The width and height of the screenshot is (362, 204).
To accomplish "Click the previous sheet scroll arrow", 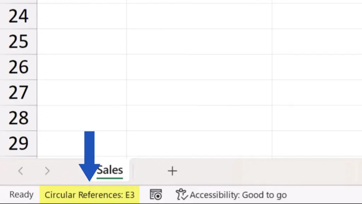I will click(21, 171).
